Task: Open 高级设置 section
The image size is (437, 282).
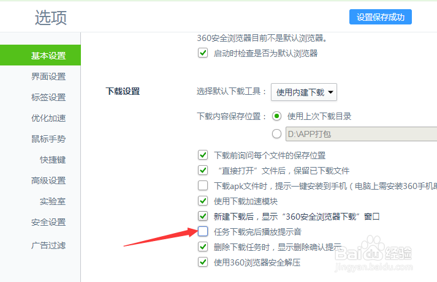Action: coord(48,180)
